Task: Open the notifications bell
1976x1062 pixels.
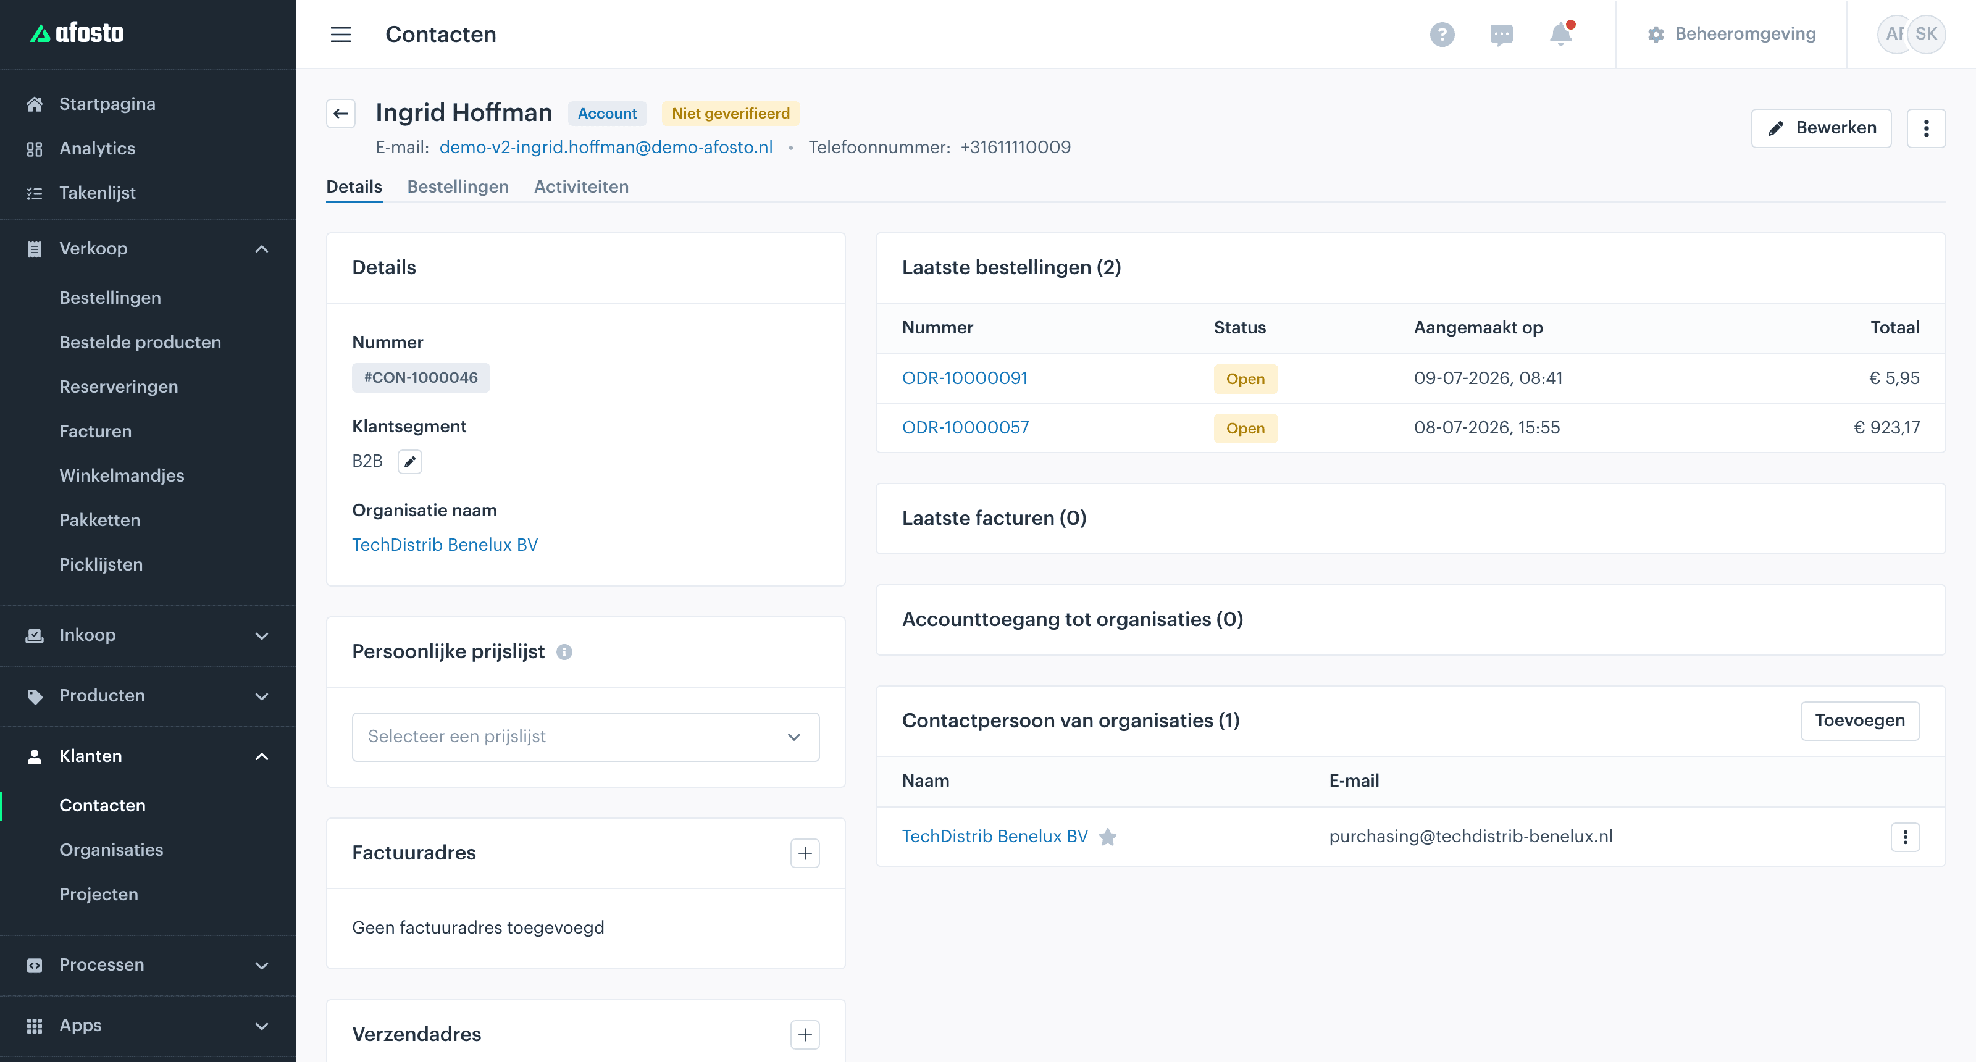Action: pyautogui.click(x=1560, y=35)
